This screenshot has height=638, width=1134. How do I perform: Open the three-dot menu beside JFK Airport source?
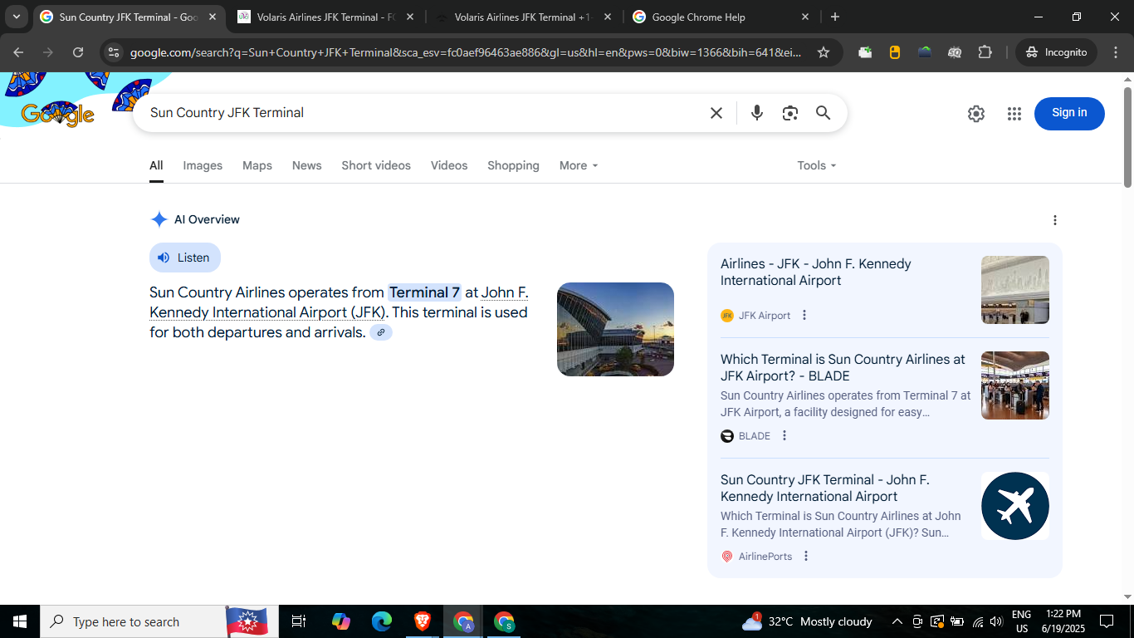(x=804, y=316)
